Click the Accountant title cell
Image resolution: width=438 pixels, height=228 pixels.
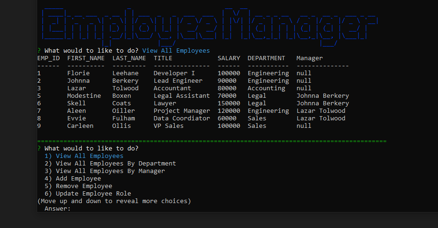172,88
